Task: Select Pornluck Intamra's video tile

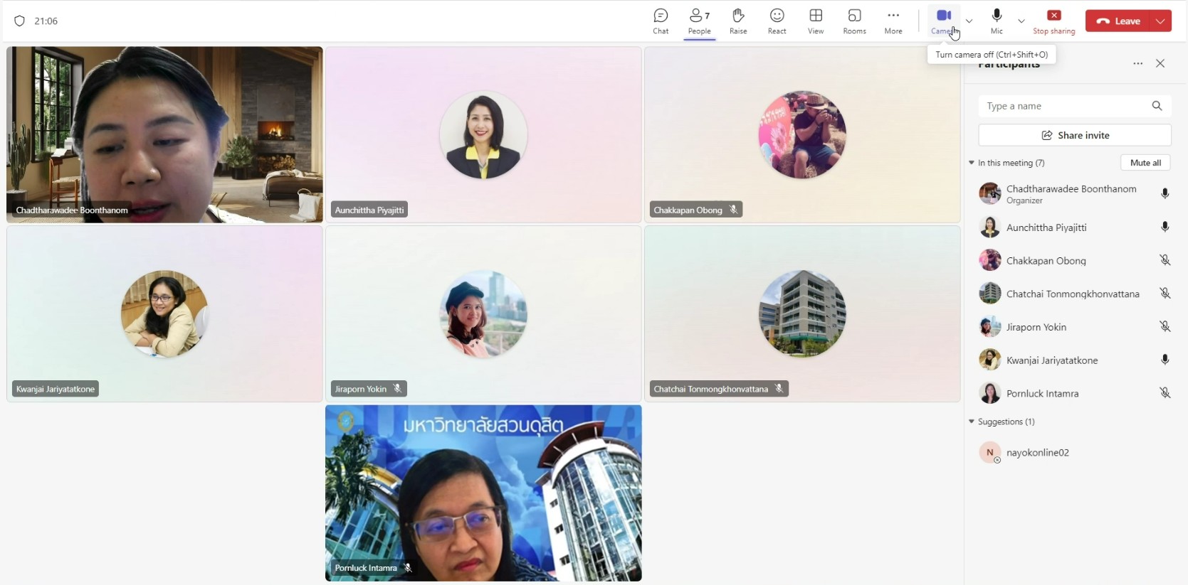Action: coord(483,493)
